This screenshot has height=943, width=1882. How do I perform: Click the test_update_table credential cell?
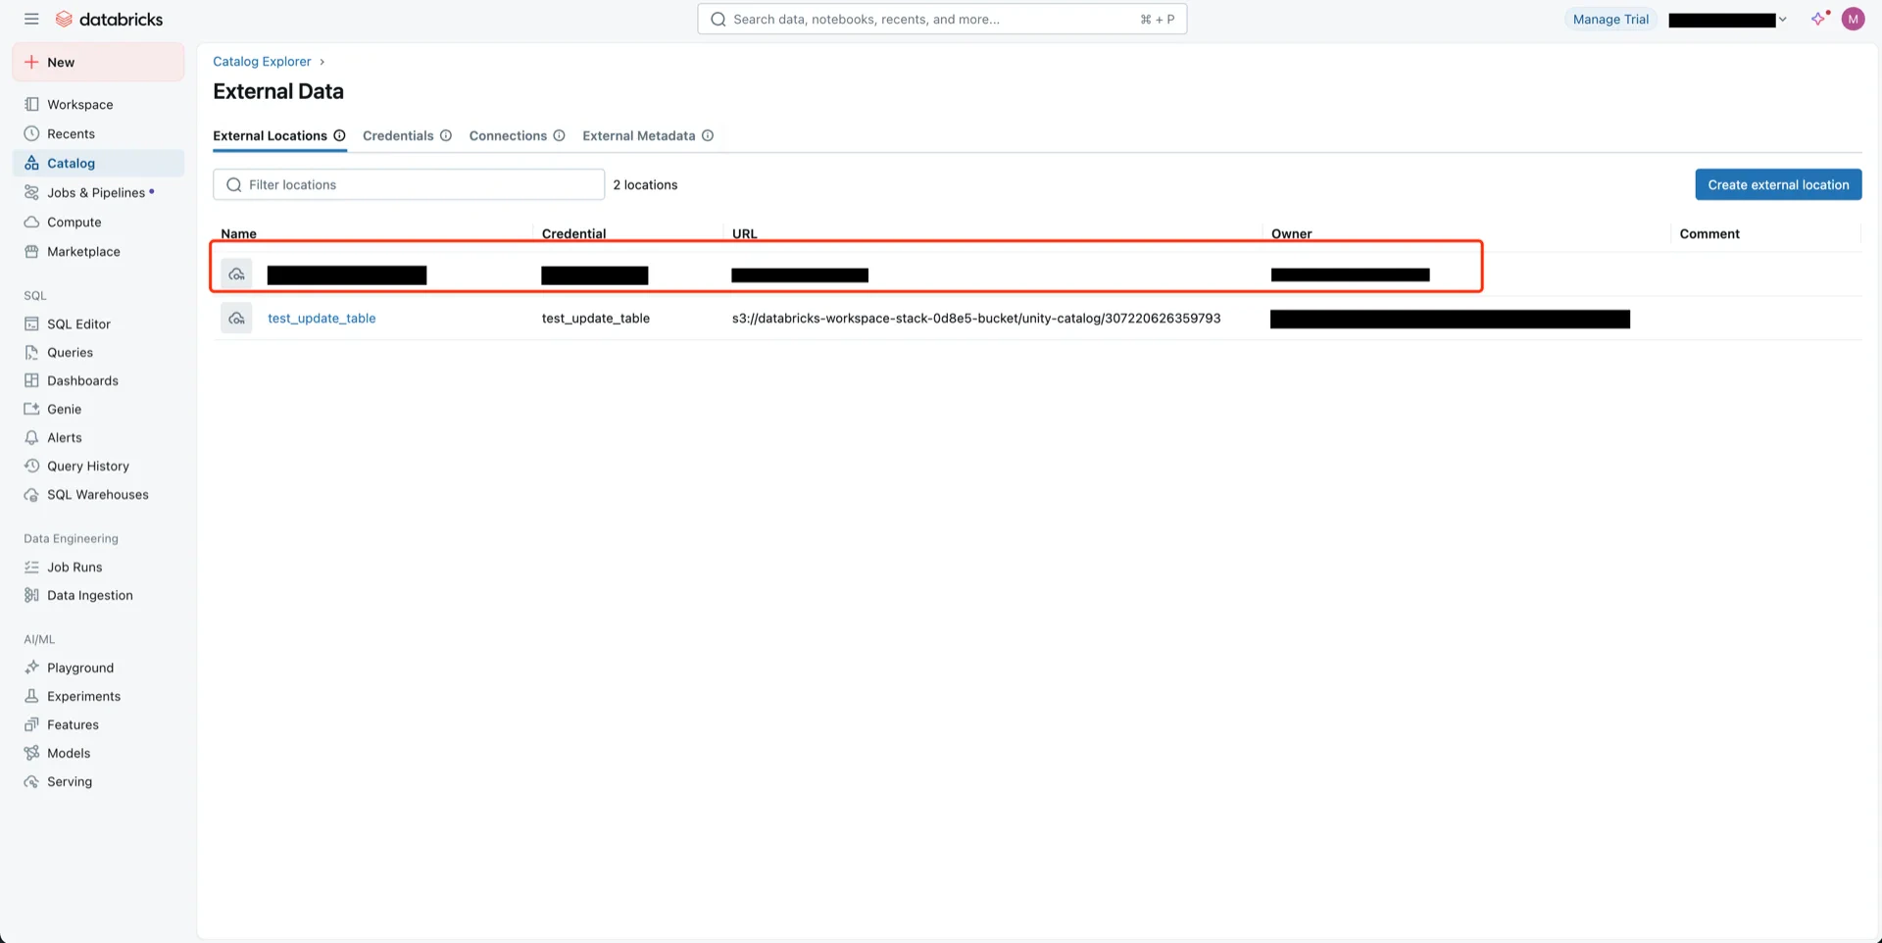tap(596, 318)
